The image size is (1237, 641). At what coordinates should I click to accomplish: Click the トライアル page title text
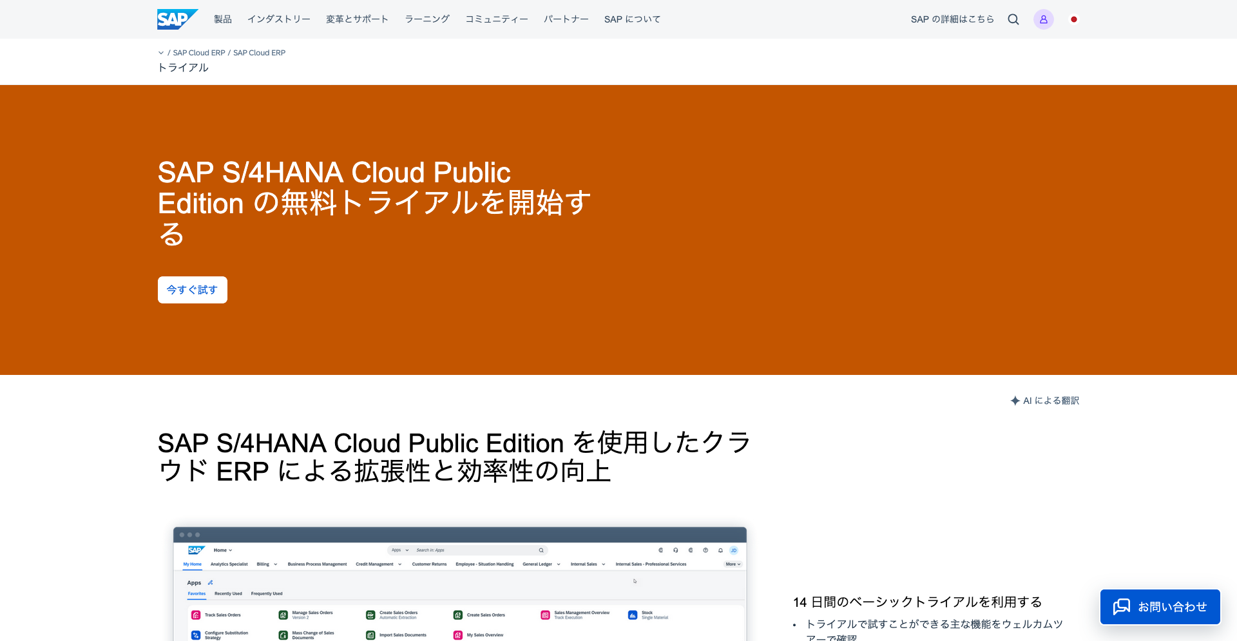184,68
